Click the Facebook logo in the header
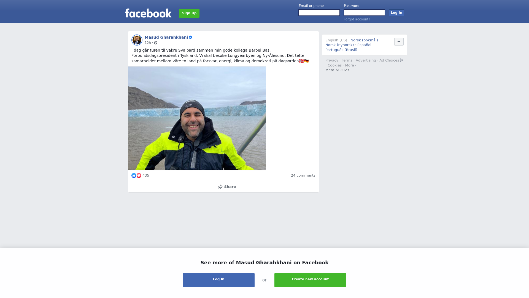 148,13
